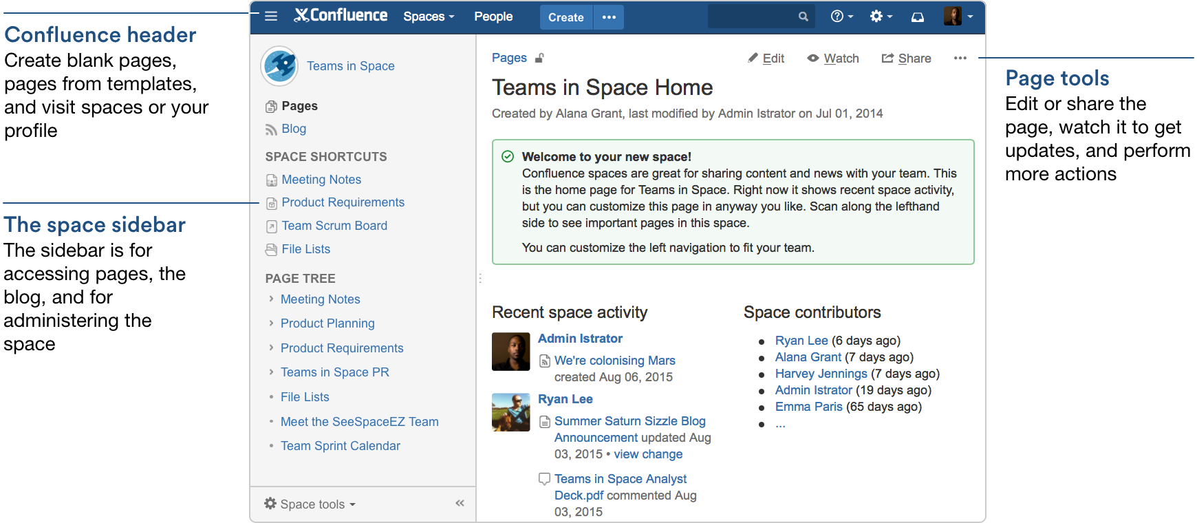This screenshot has width=1197, height=523.
Task: Open Summer Saturn Sizzle Blog Announcement
Action: [x=629, y=429]
